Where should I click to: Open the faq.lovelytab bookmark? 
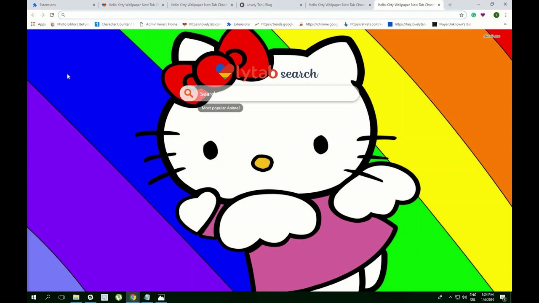coord(407,24)
